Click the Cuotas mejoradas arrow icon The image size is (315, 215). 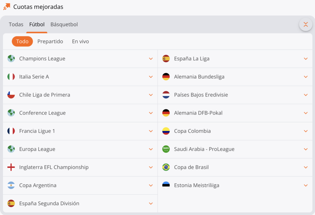click(6, 6)
